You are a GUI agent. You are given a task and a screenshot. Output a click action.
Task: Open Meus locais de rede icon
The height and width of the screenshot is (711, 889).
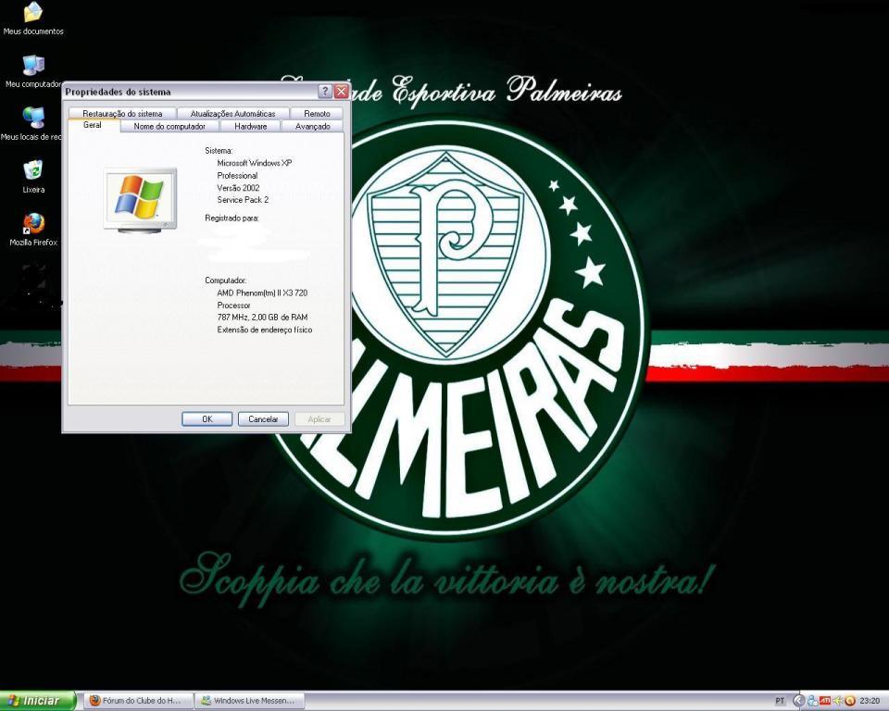32,124
